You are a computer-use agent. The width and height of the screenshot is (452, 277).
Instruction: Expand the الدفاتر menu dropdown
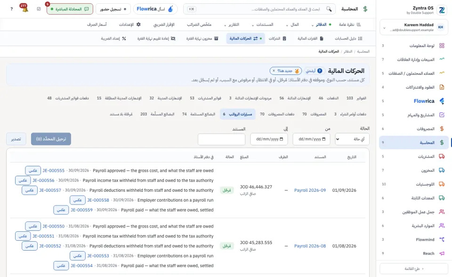pyautogui.click(x=313, y=25)
